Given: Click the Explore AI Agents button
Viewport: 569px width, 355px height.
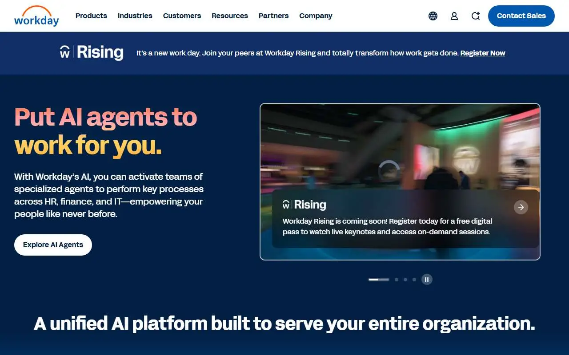Looking at the screenshot, I should click(53, 245).
